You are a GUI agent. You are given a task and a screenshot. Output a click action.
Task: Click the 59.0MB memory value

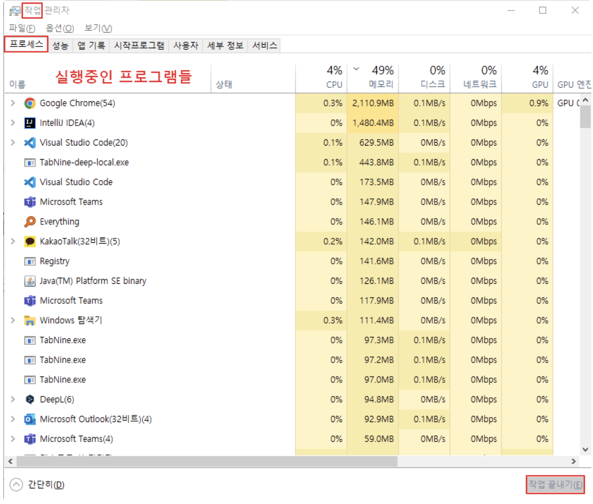(x=379, y=439)
